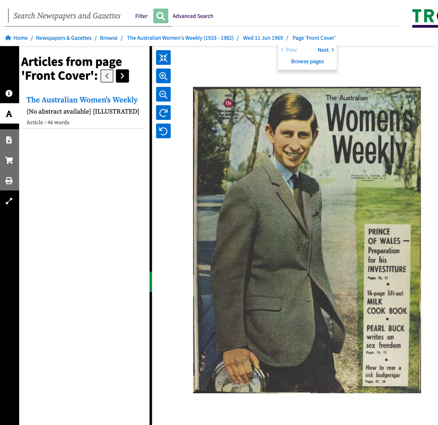Open The Australian Women's Weekly article
The image size is (438, 425).
click(82, 100)
